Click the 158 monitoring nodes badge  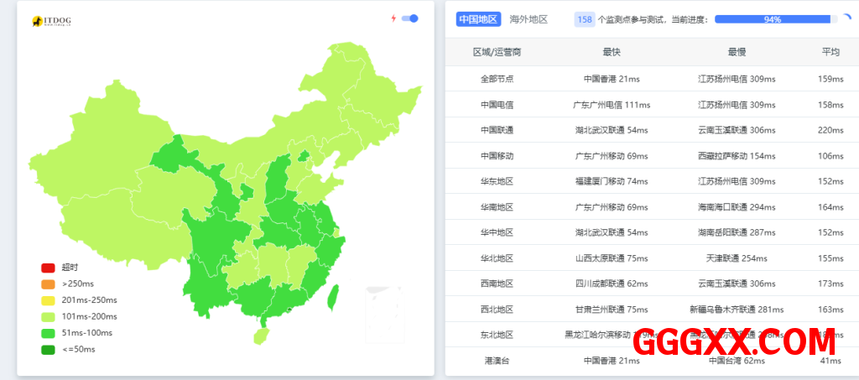[x=585, y=19]
